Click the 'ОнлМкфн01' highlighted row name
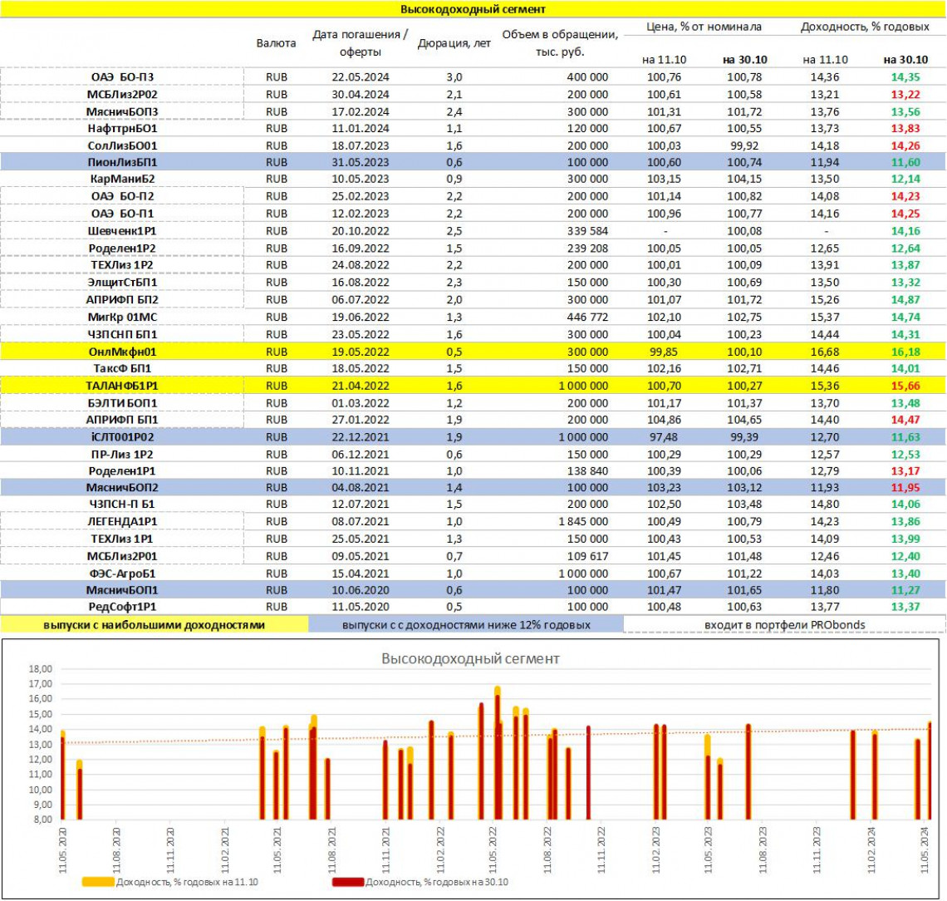Screen dimensions: 947x901 [122, 352]
